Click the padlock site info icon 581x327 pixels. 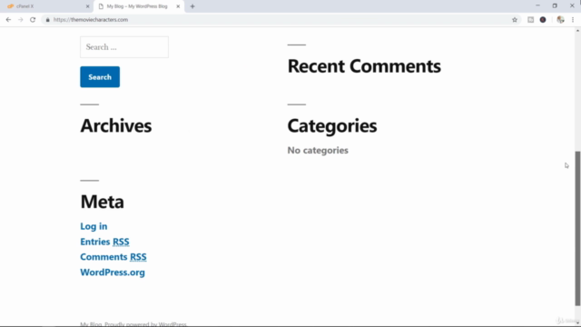point(47,20)
